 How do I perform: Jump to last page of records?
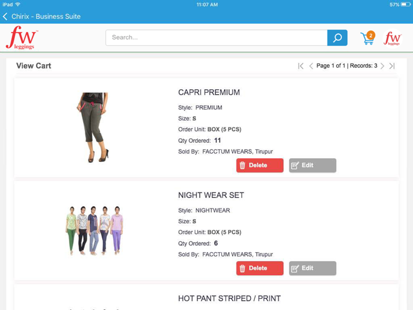(x=392, y=66)
